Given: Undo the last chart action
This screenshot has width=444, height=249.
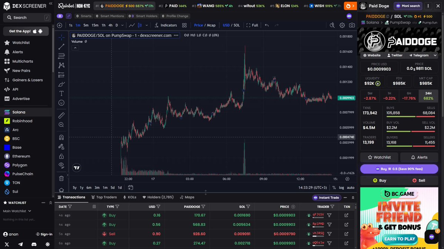Looking at the screenshot, I should pyautogui.click(x=267, y=25).
